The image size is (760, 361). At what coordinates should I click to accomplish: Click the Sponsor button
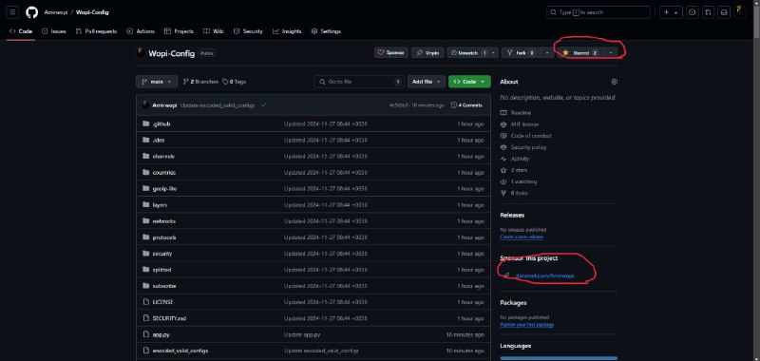(x=390, y=53)
